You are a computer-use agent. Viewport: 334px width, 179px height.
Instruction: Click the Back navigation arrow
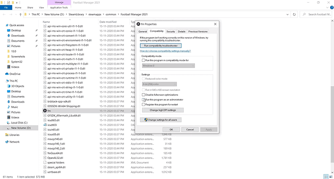[4, 15]
